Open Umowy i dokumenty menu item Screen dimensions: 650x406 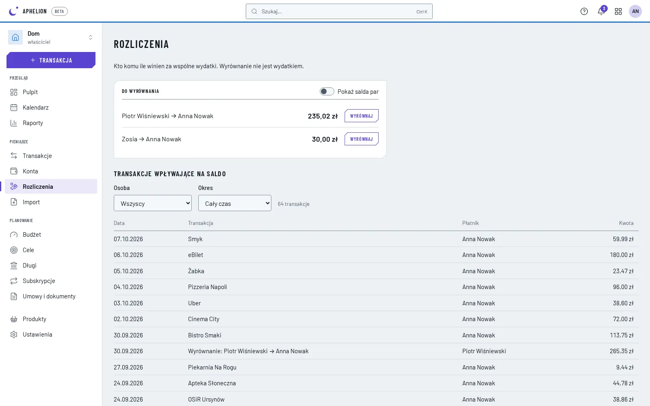51,296
